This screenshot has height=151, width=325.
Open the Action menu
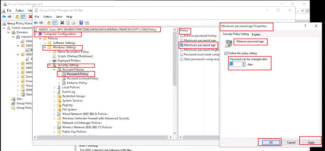47,16
